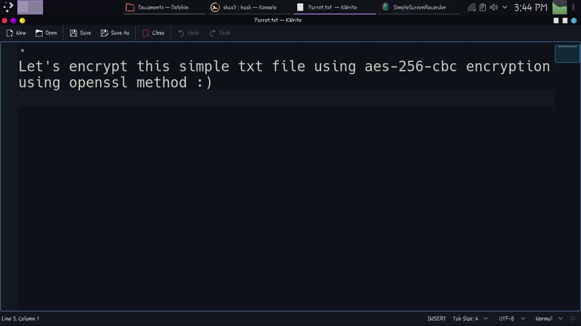The width and height of the screenshot is (581, 326).
Task: Open the status bar hamburger menu icon
Action: (x=573, y=319)
